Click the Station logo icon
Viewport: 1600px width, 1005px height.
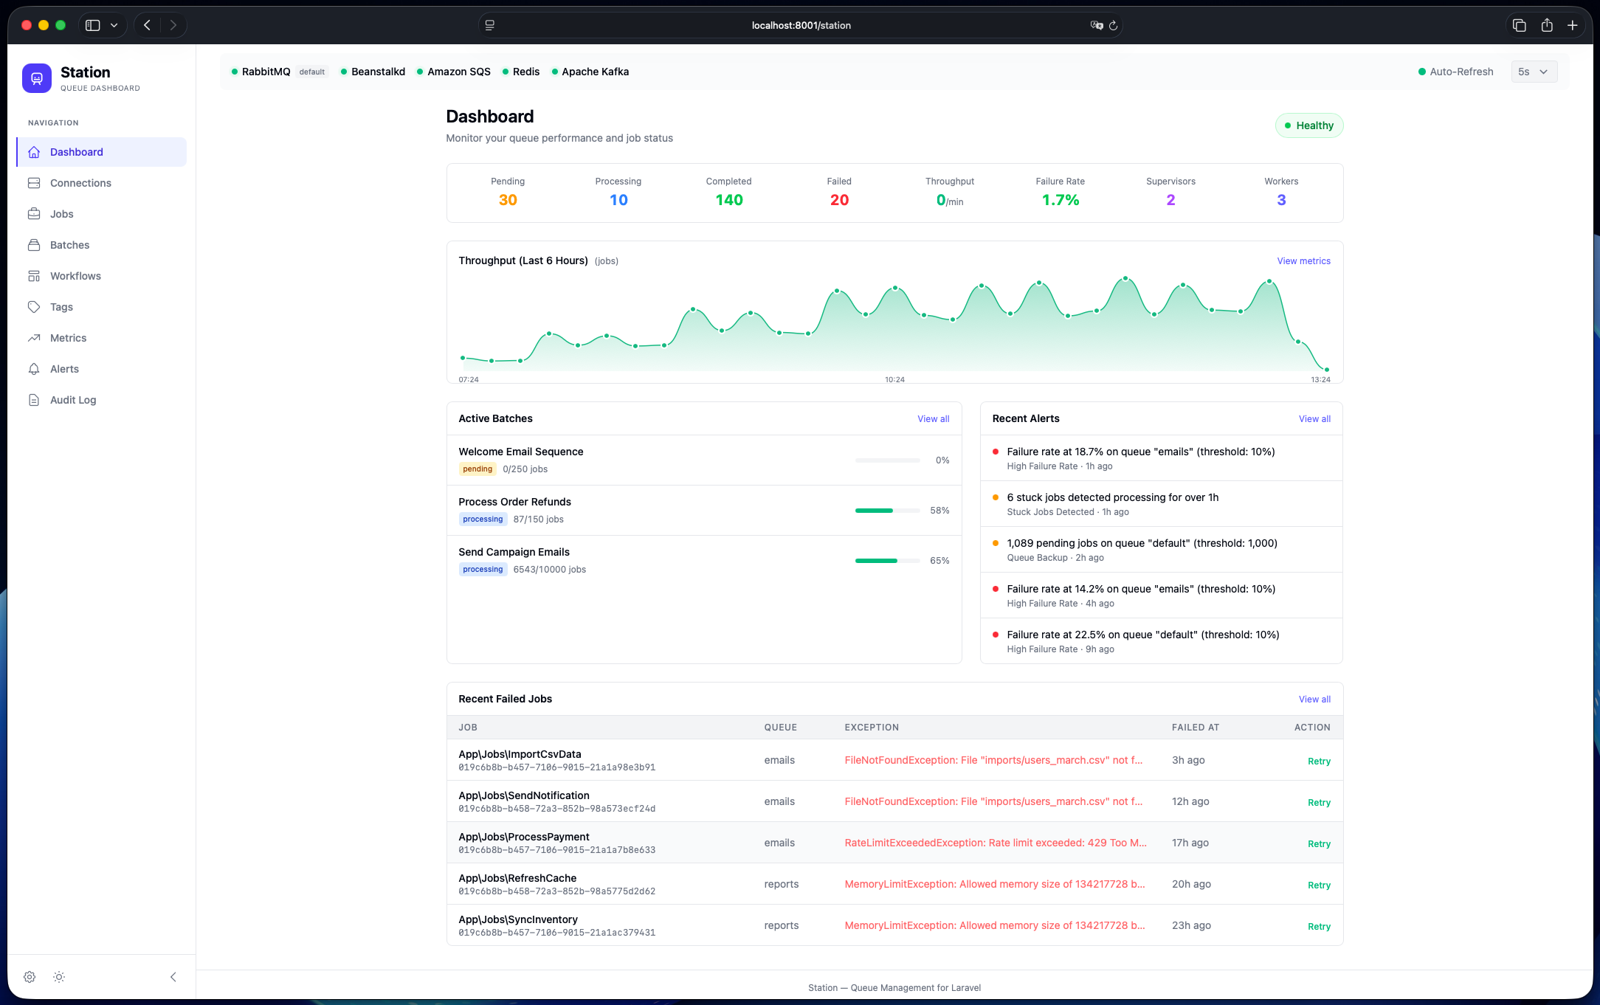(x=37, y=78)
